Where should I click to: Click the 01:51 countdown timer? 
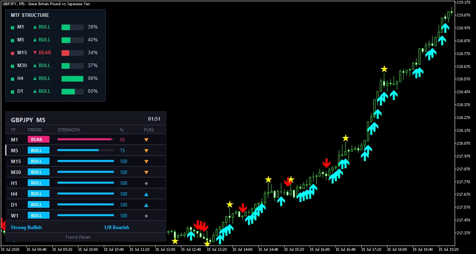[x=154, y=119]
